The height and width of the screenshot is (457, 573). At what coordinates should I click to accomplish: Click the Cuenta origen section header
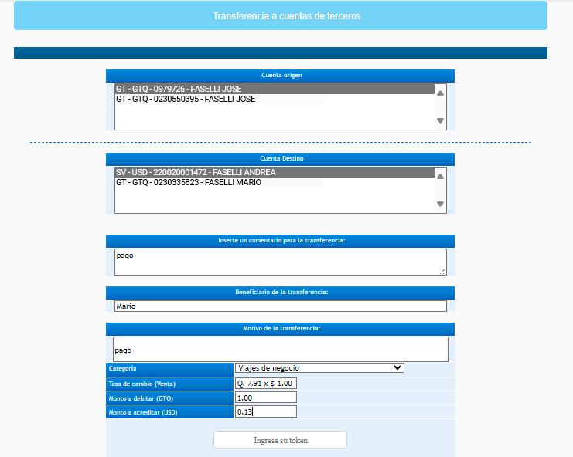[x=280, y=76]
